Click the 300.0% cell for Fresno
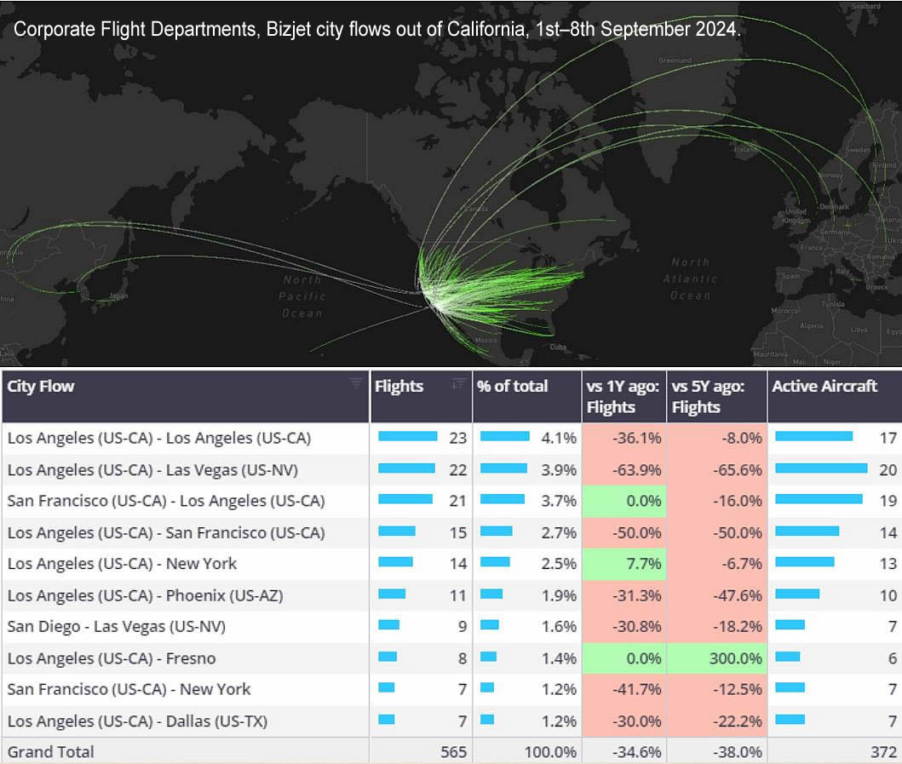Image resolution: width=902 pixels, height=764 pixels. 716,658
